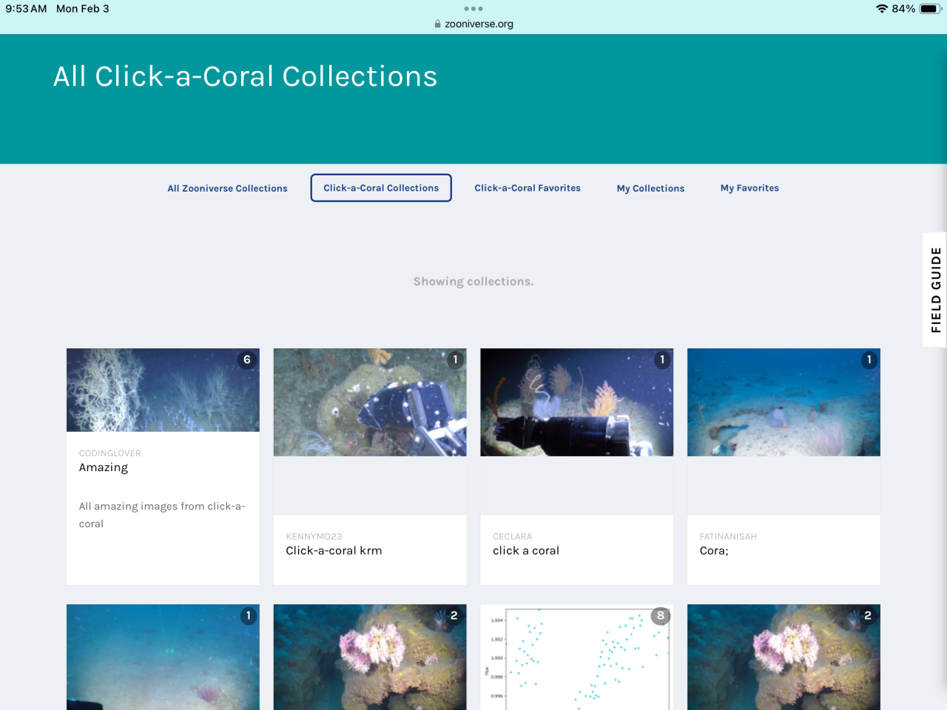The image size is (947, 710).
Task: Tap the Wi-Fi status icon
Action: pos(882,9)
